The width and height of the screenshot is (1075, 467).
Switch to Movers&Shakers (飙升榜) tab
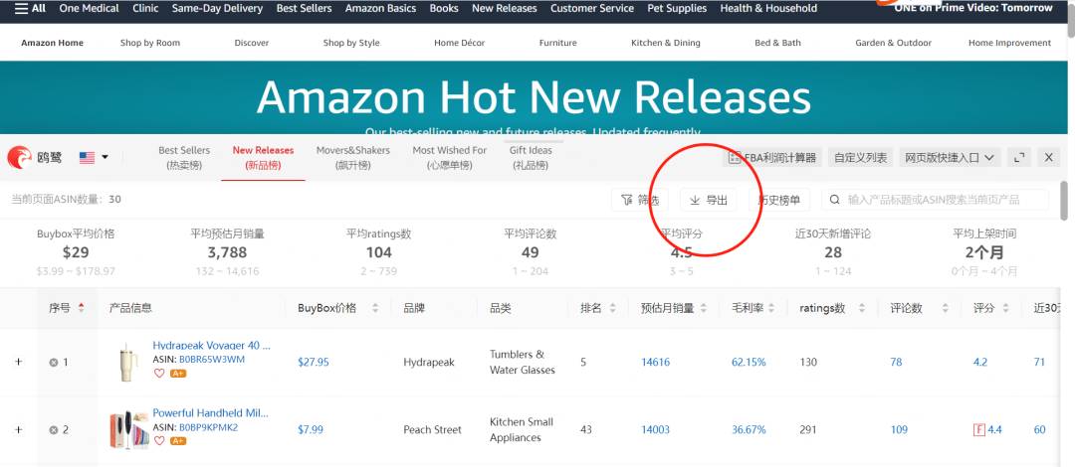point(353,158)
